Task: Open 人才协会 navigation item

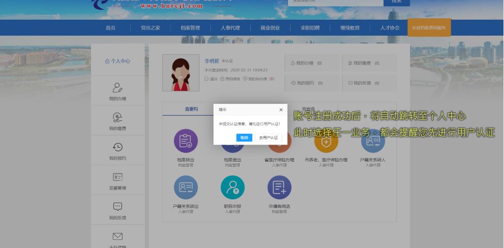Action: [x=390, y=28]
